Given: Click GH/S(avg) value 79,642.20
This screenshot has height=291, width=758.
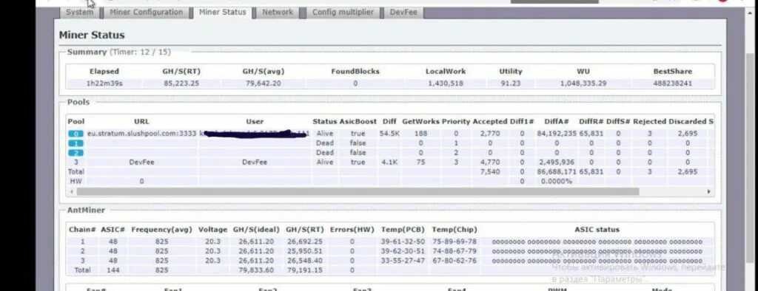Looking at the screenshot, I should [x=263, y=83].
